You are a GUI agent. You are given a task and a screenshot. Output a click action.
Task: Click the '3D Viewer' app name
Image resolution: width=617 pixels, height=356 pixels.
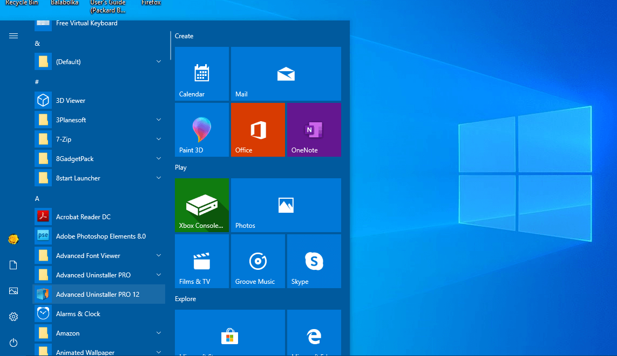point(70,101)
